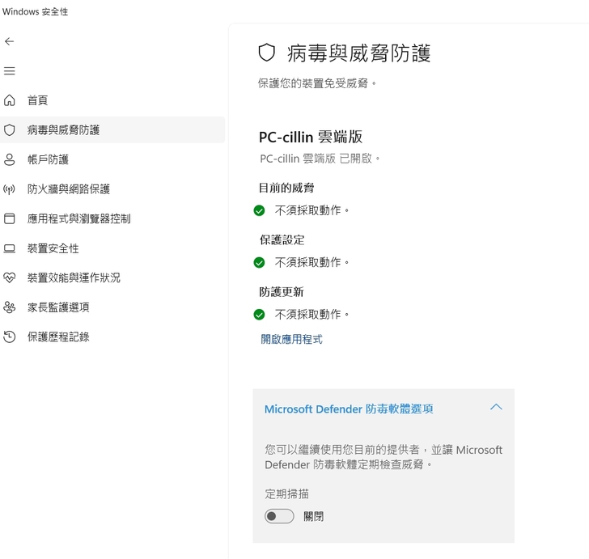Click the back arrow icon
Image resolution: width=589 pixels, height=559 pixels.
click(x=10, y=41)
